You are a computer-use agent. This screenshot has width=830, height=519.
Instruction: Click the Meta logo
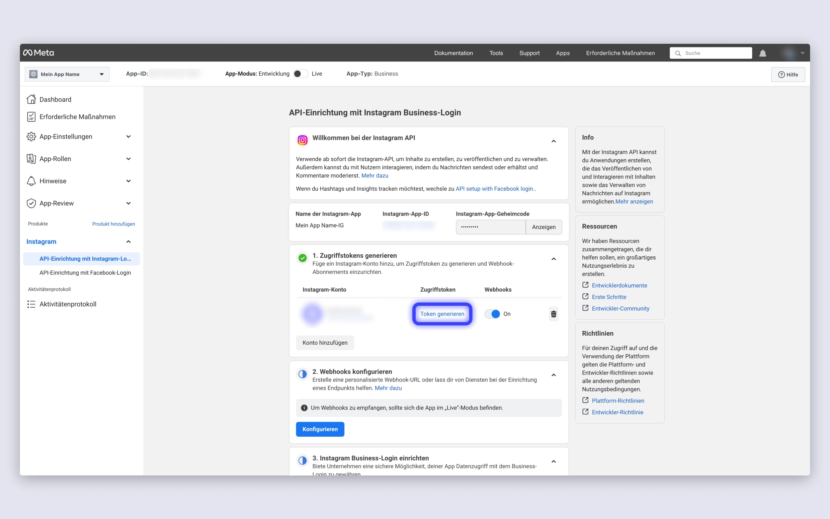pyautogui.click(x=39, y=52)
